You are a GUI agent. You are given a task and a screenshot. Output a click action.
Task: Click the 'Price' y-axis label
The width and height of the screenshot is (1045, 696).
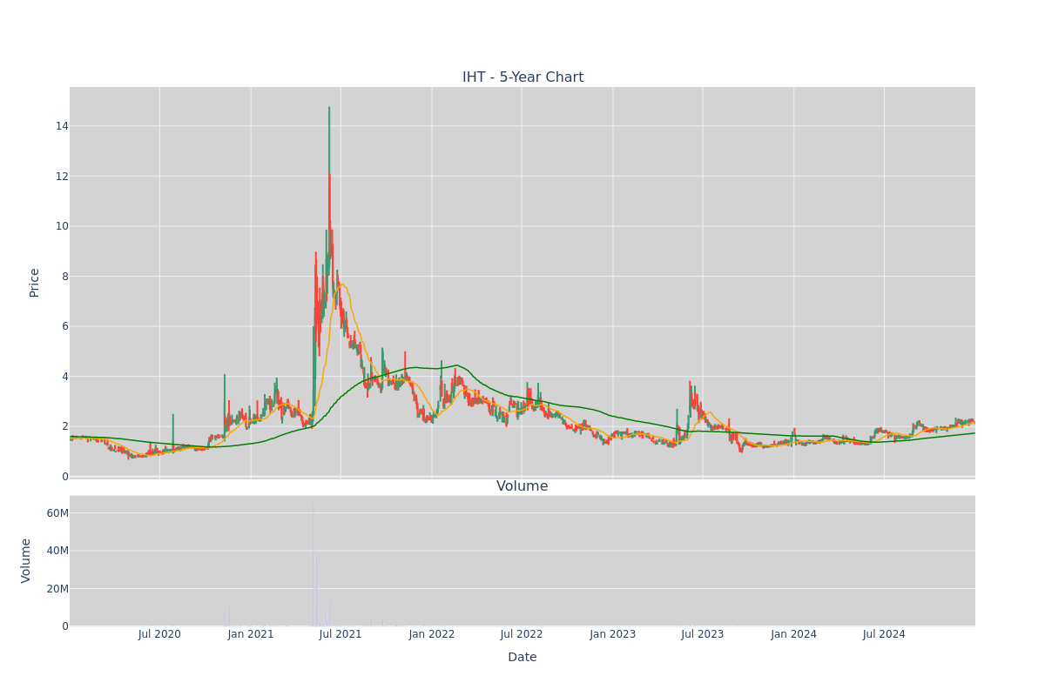(35, 283)
